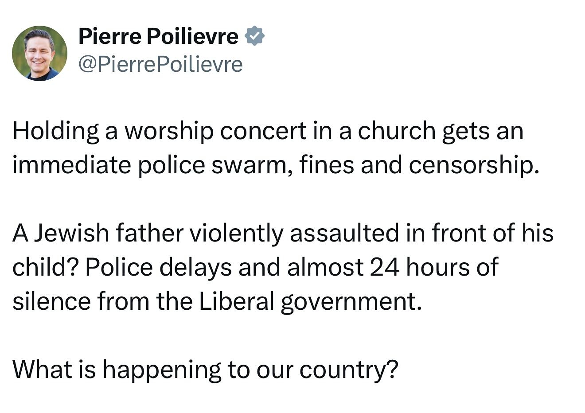The height and width of the screenshot is (413, 585).
Task: Visit the @PierrePoilievre handle link
Action: (x=160, y=65)
